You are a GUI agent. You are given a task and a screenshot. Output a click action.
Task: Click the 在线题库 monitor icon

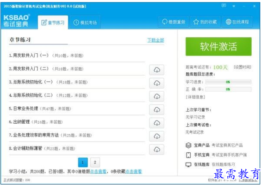[189, 164]
